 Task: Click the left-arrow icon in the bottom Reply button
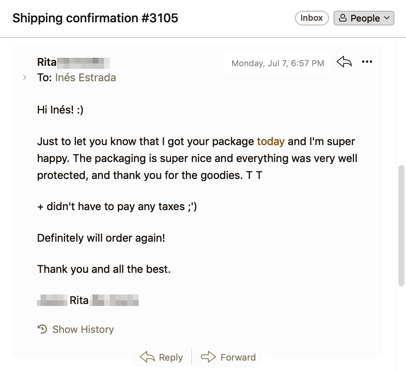147,357
